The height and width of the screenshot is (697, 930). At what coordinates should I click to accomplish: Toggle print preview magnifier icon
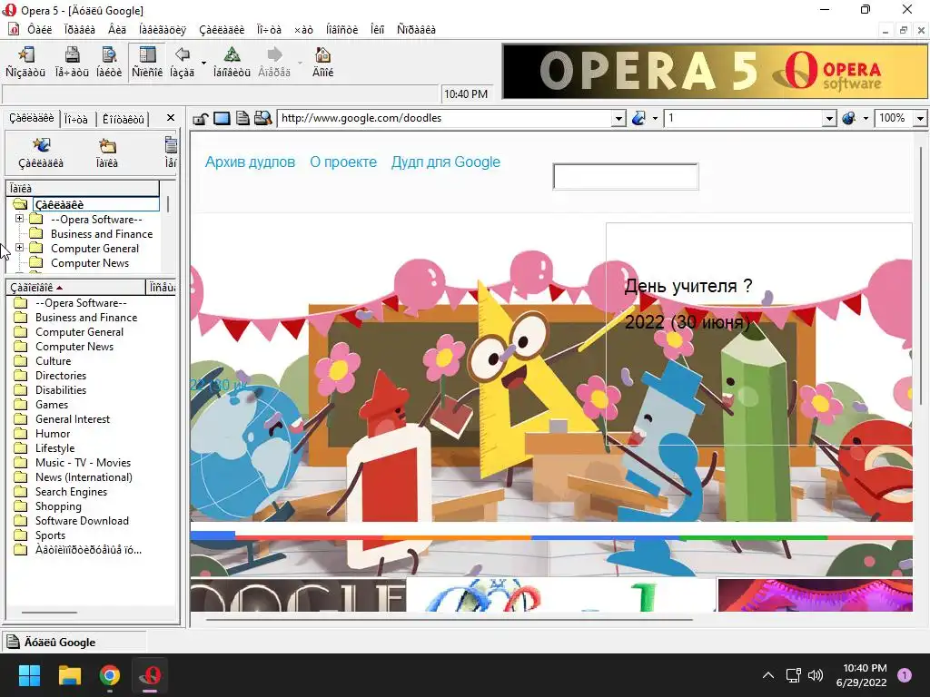(262, 119)
